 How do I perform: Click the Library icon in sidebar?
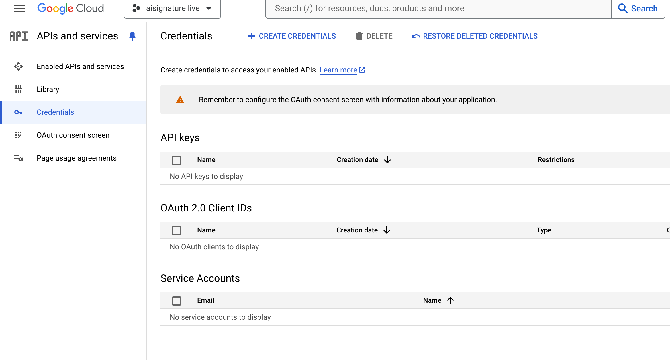18,89
